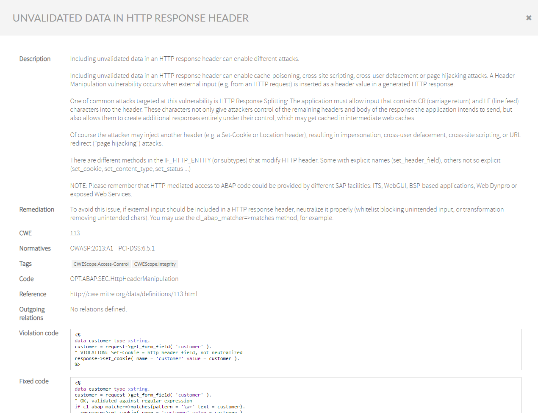Click the PCI-DSS:6.5.1 normative
This screenshot has height=413, width=538.
click(x=137, y=248)
